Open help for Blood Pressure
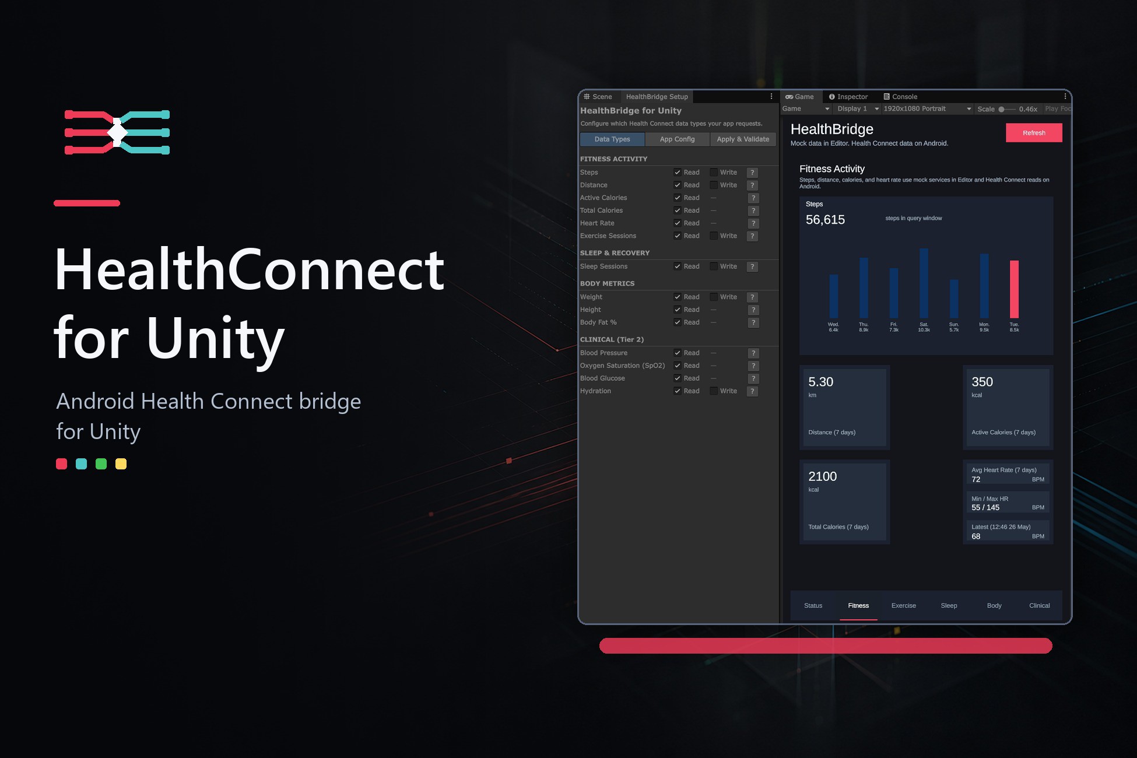1137x758 pixels. pos(753,353)
